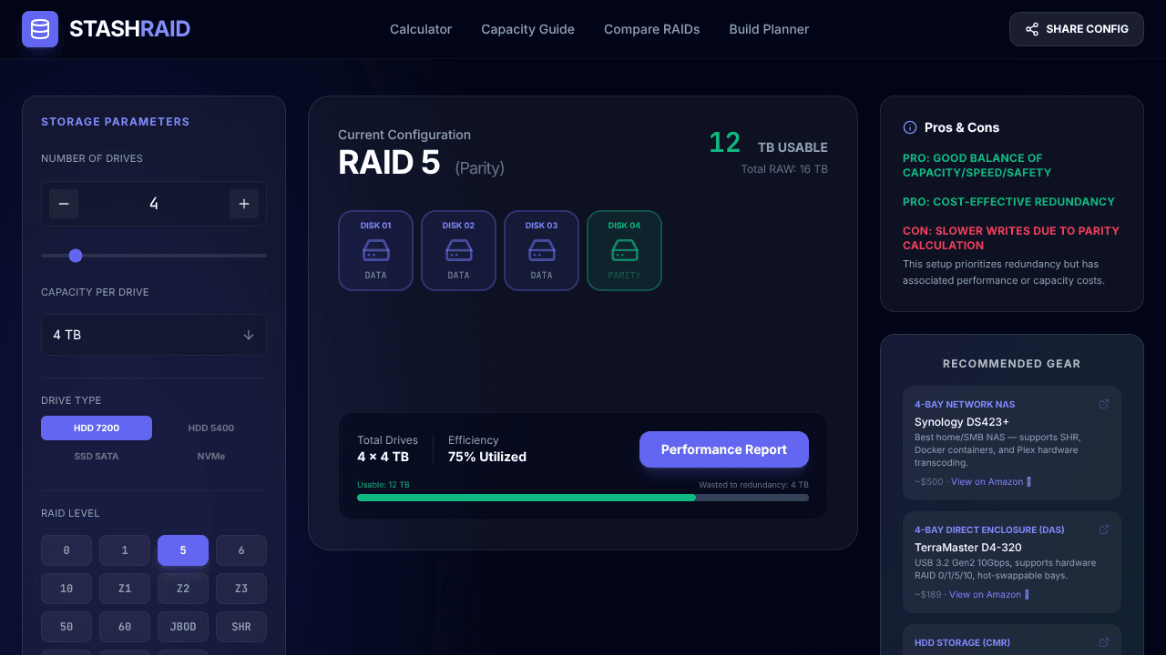Select JBOD storage mode
This screenshot has height=655, width=1166.
tap(183, 627)
